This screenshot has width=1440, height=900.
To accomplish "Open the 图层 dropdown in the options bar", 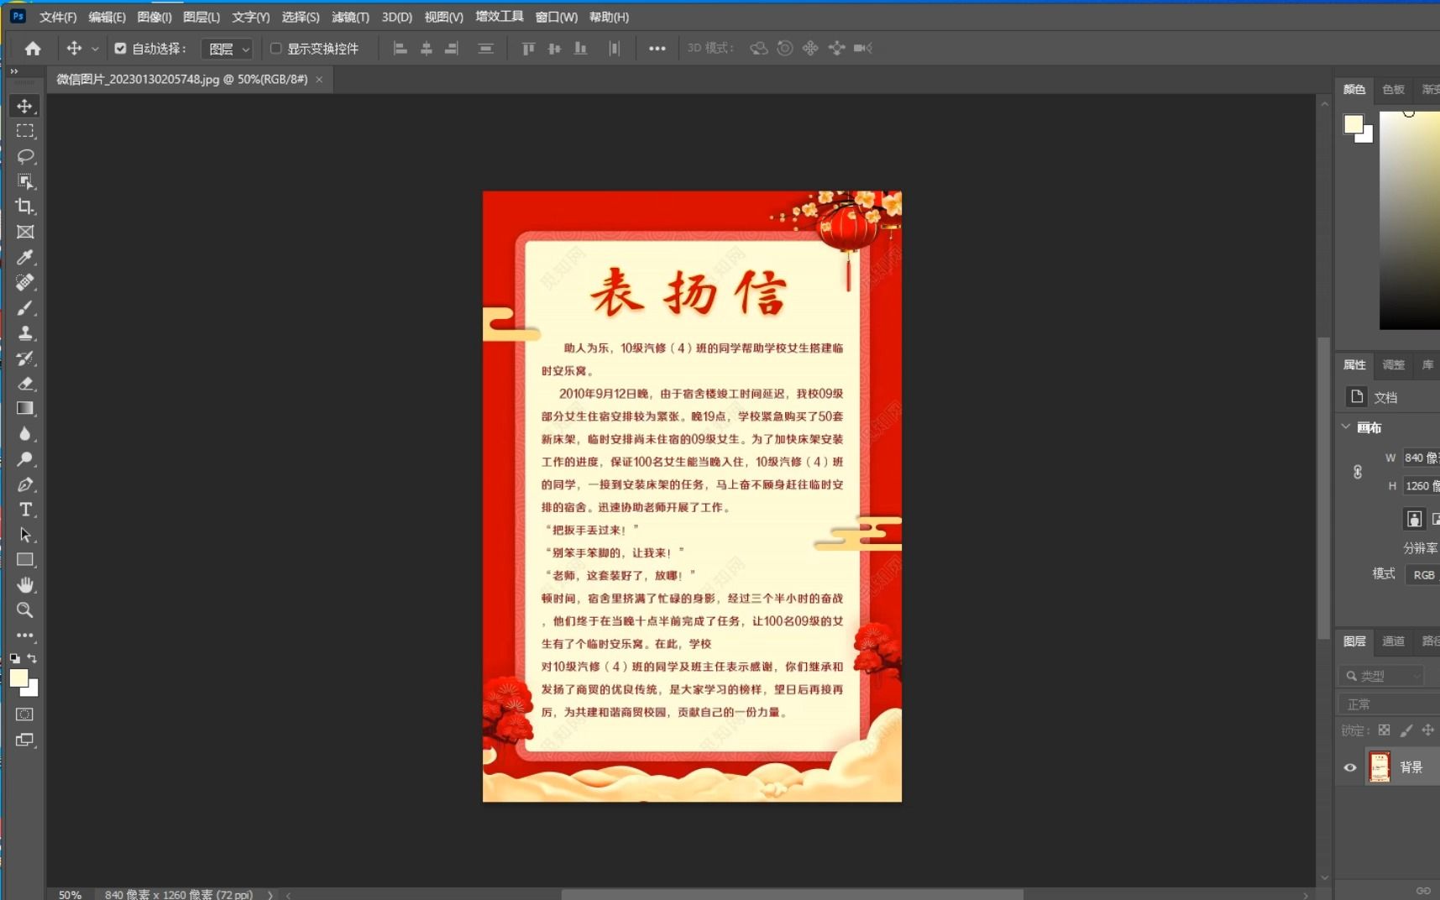I will tap(226, 48).
